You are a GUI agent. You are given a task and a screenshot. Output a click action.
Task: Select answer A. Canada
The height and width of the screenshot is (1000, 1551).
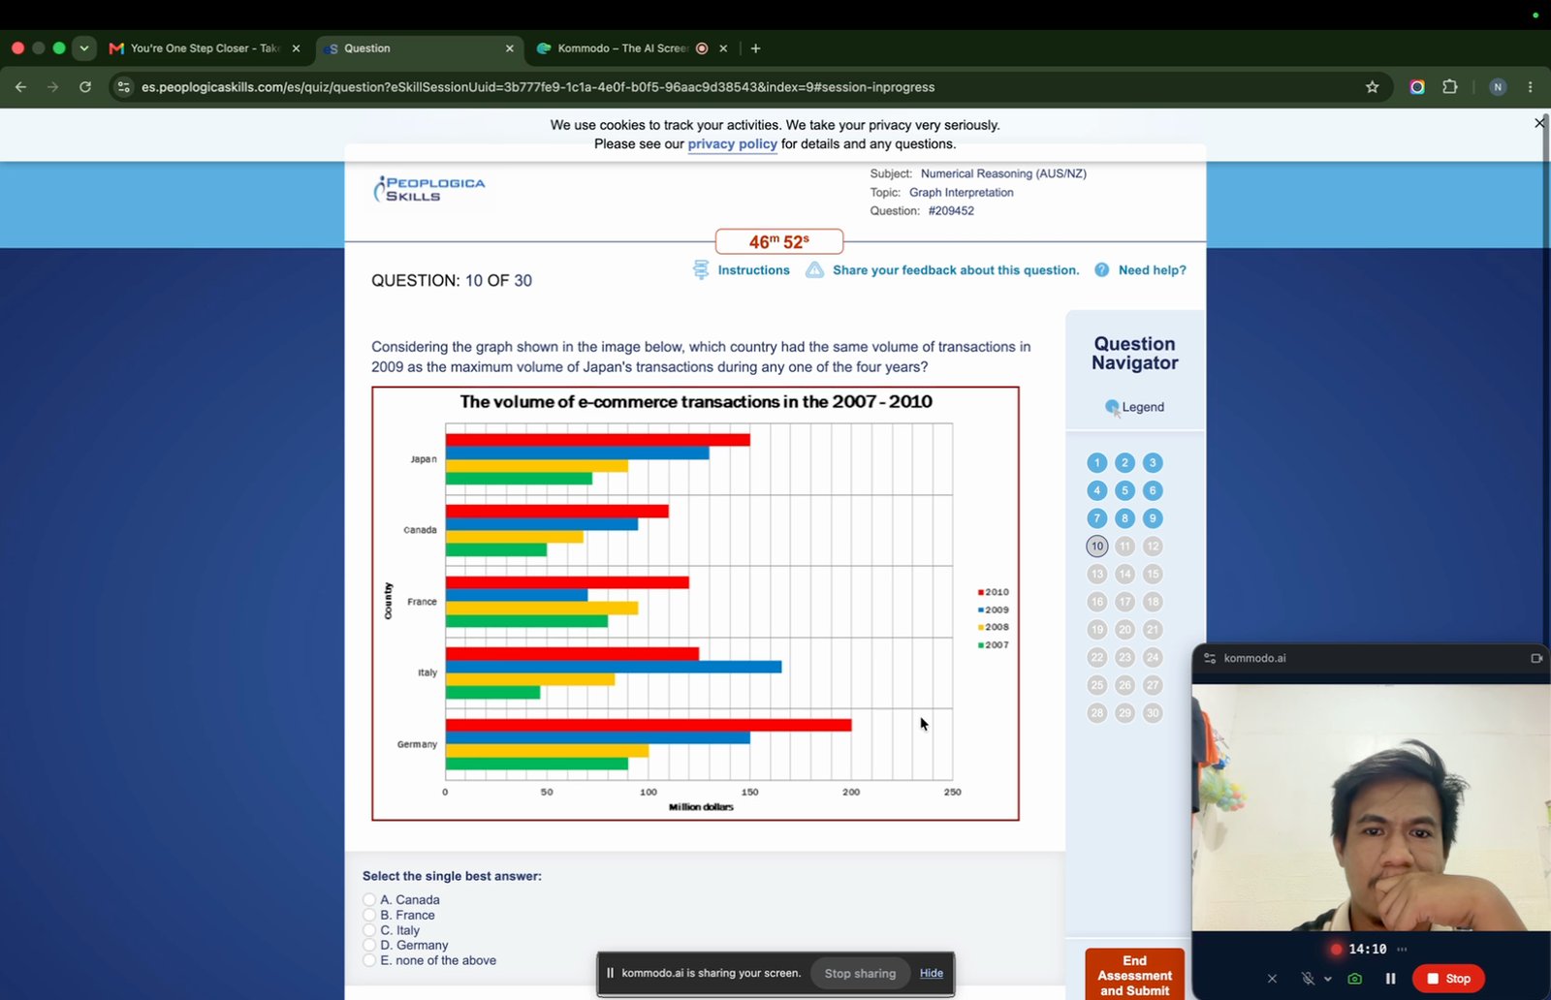tap(369, 899)
